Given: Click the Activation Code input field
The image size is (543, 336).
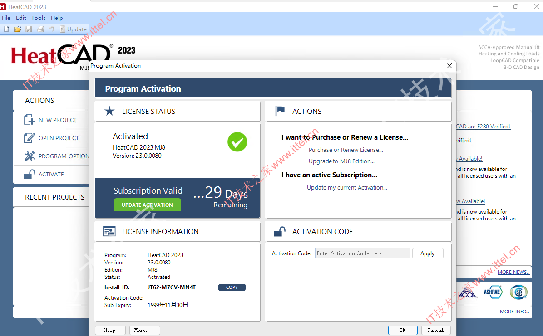Looking at the screenshot, I should 362,253.
